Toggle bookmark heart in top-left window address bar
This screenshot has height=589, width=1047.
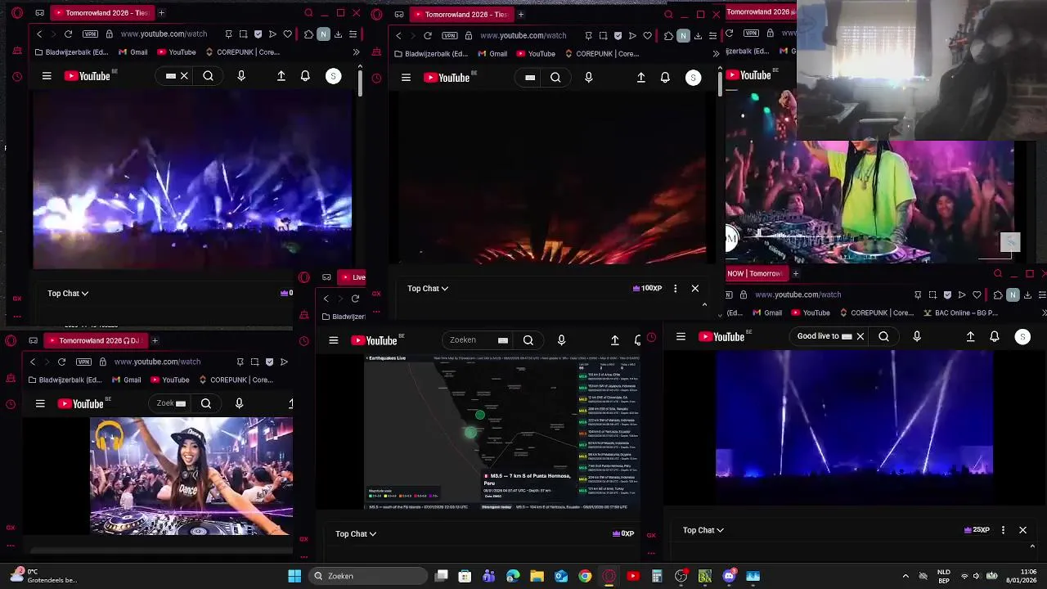287,34
